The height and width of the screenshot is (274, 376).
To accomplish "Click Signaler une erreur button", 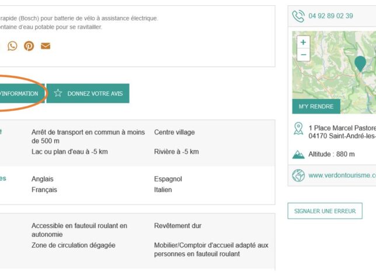I will pos(325,210).
